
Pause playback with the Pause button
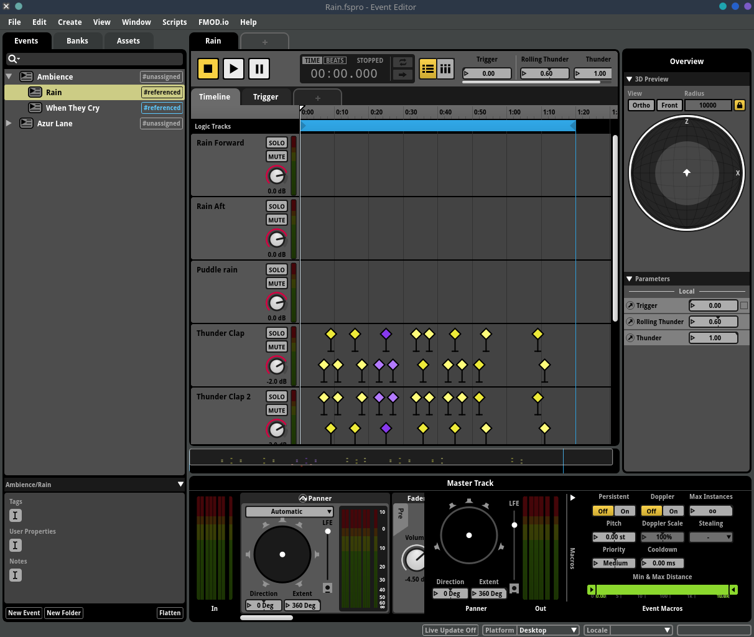tap(259, 68)
